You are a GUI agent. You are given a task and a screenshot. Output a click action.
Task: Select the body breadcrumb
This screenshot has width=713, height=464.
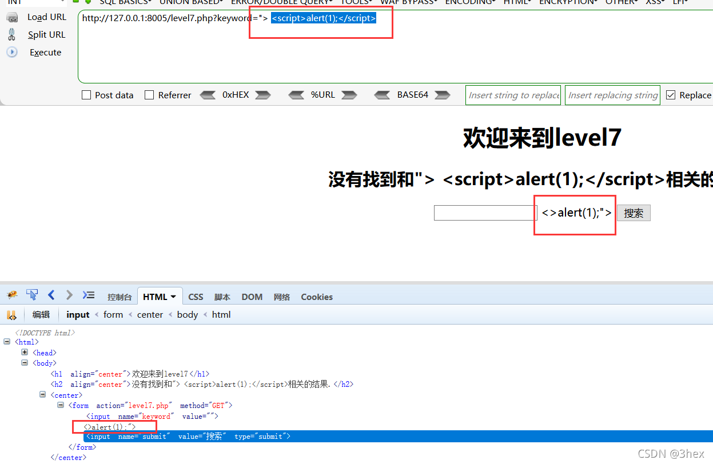point(188,314)
